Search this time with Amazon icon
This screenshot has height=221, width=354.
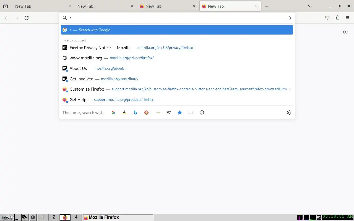click(x=124, y=112)
